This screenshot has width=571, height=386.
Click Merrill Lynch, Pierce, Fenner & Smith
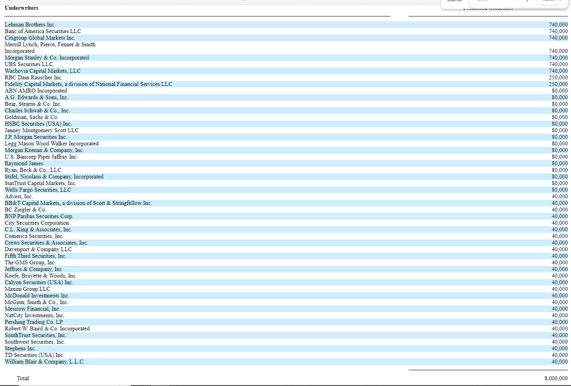pos(50,44)
